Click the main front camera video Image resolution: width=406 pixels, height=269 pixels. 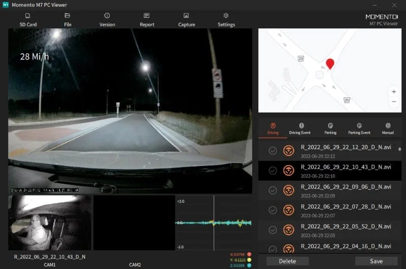click(x=130, y=111)
